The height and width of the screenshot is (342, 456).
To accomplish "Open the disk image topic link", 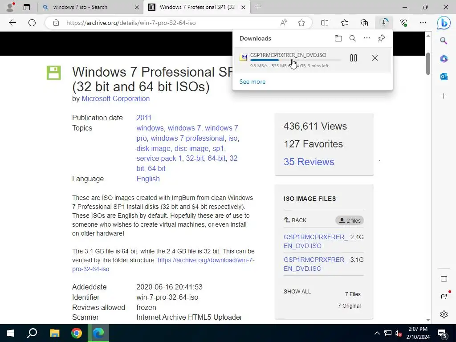I will [x=153, y=148].
